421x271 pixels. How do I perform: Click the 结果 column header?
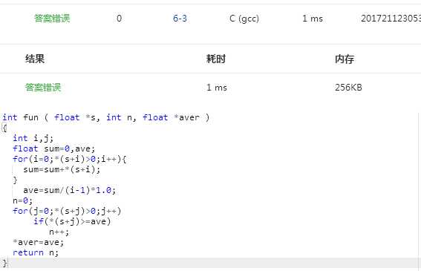tap(35, 59)
